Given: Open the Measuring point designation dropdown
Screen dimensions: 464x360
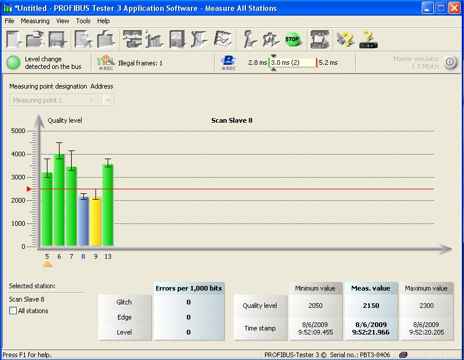Looking at the screenshot, I should [x=108, y=100].
